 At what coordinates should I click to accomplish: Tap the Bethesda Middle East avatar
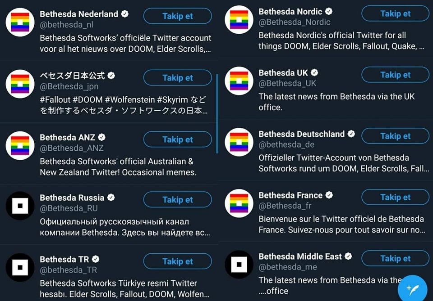(239, 265)
